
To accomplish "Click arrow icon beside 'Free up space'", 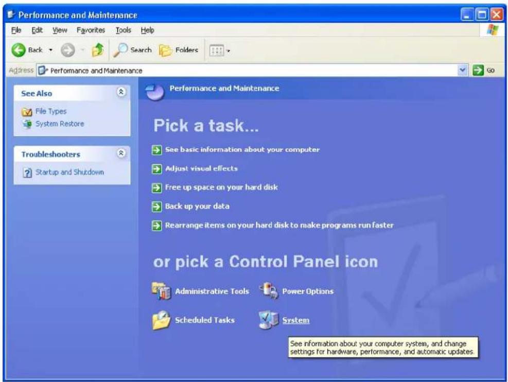I will click(x=157, y=187).
